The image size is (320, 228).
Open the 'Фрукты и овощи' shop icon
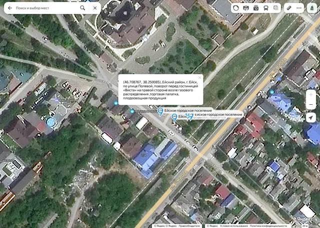click(x=132, y=111)
